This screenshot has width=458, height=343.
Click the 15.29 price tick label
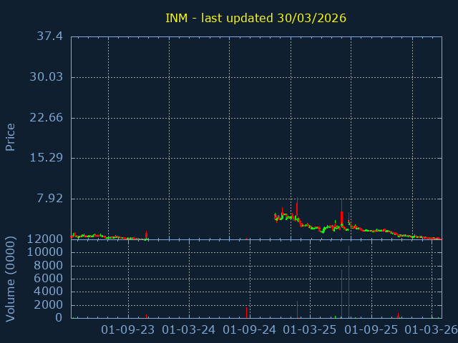(x=46, y=158)
